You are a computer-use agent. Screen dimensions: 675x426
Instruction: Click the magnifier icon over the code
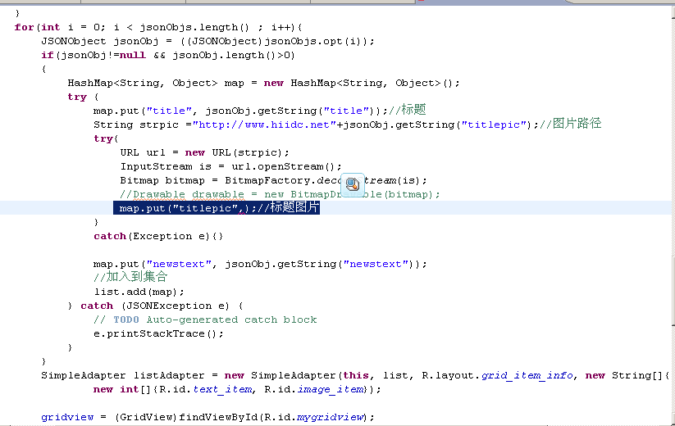coord(353,184)
